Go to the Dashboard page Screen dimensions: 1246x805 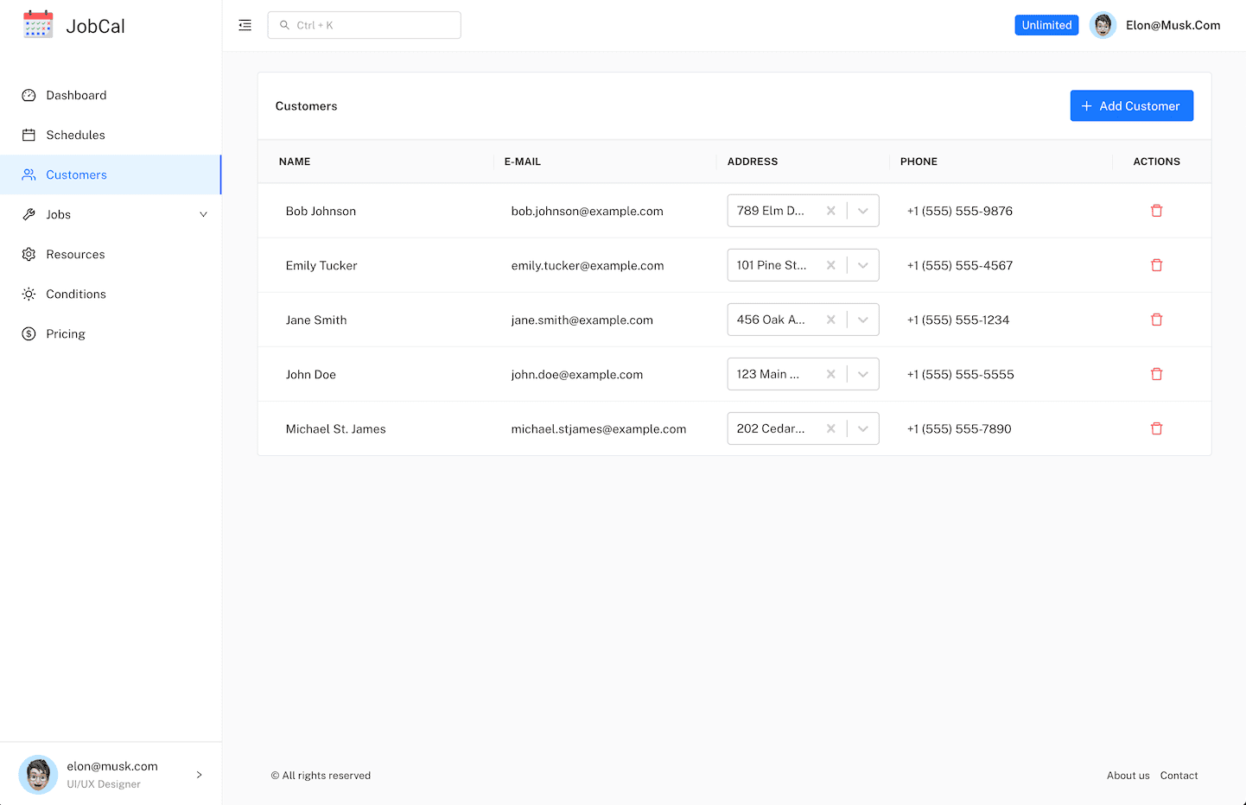point(76,95)
